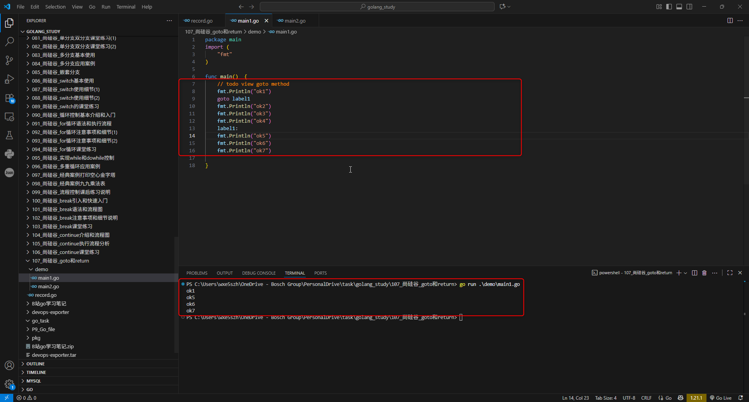Open editor More Actions menu
Image resolution: width=749 pixels, height=402 pixels.
coord(740,21)
